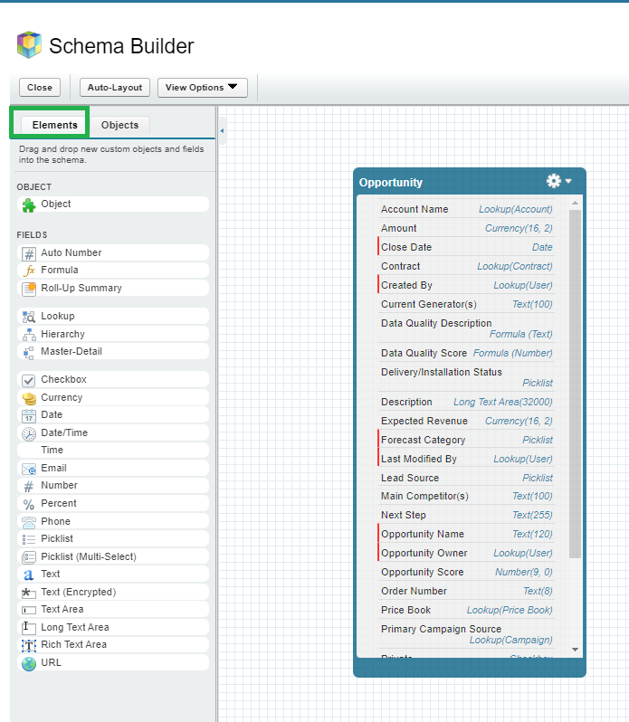Switch to the Elements tab

pos(54,125)
